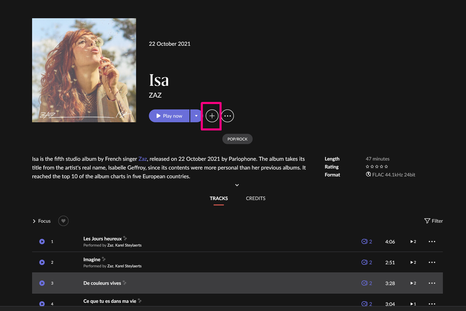Switch to the CREDITS tab
The width and height of the screenshot is (466, 311).
pyautogui.click(x=255, y=198)
